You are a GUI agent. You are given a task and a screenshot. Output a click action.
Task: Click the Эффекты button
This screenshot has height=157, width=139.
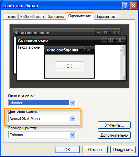(114, 125)
